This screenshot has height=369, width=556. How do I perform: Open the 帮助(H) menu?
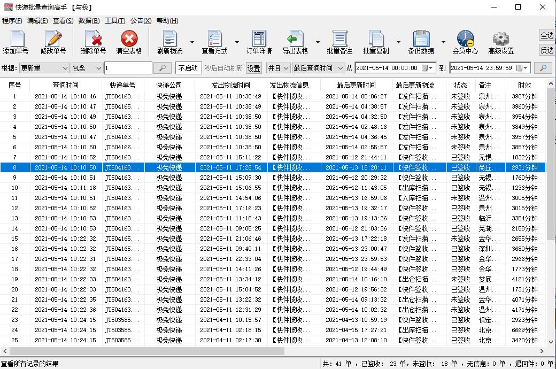click(167, 20)
